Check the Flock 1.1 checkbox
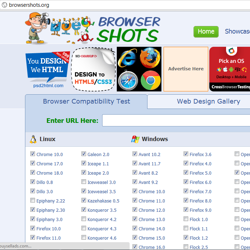The image size is (250, 250). coord(186,228)
